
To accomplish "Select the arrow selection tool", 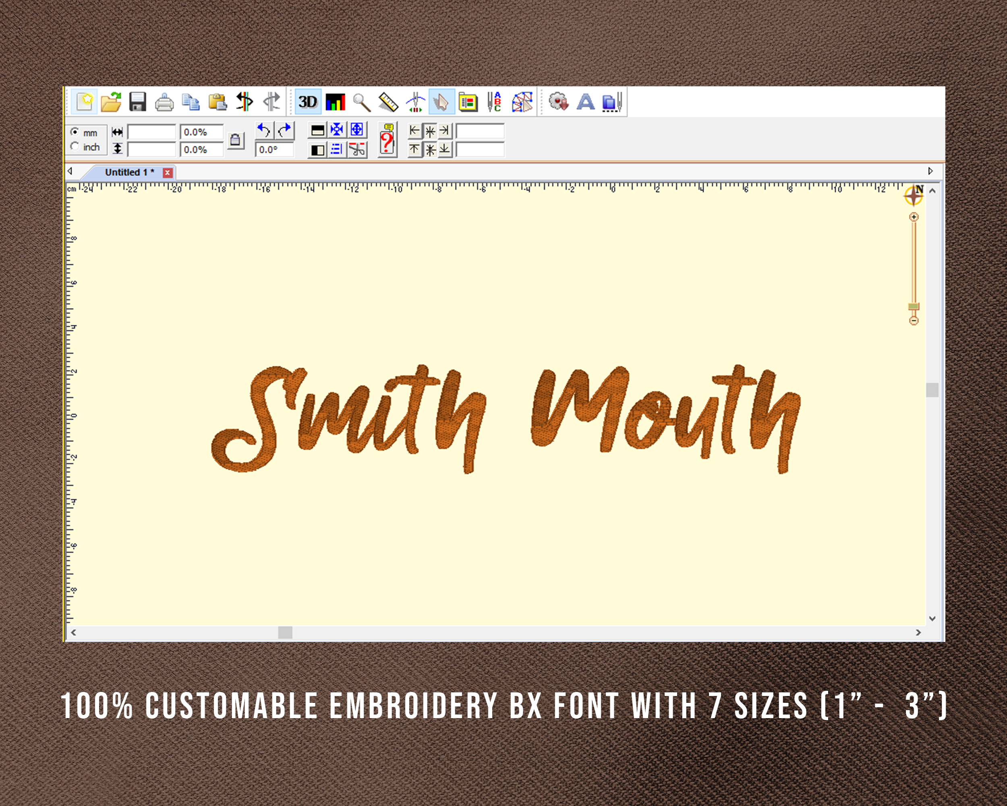I will [441, 102].
